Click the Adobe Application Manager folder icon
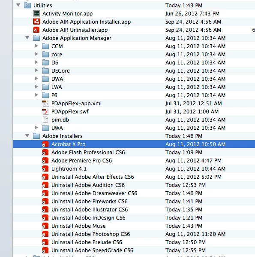This screenshot has width=255, height=257. pyautogui.click(x=36, y=38)
